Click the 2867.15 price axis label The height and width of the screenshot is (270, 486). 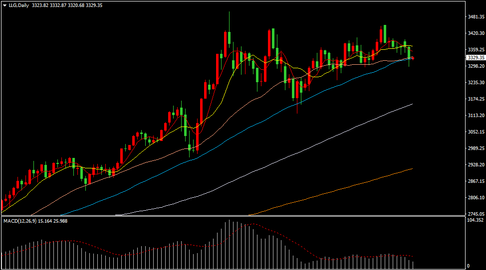click(x=476, y=181)
